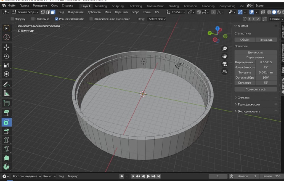Activate the Extrude Region tool

pos(7,113)
